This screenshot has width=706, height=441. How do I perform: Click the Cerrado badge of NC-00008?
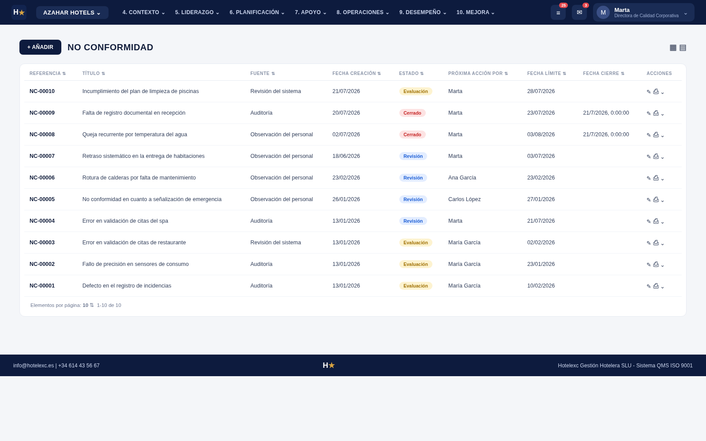click(x=412, y=135)
